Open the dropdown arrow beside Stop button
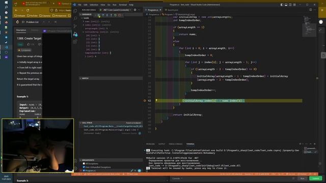The width and height of the screenshot is (326, 183). click(x=122, y=15)
